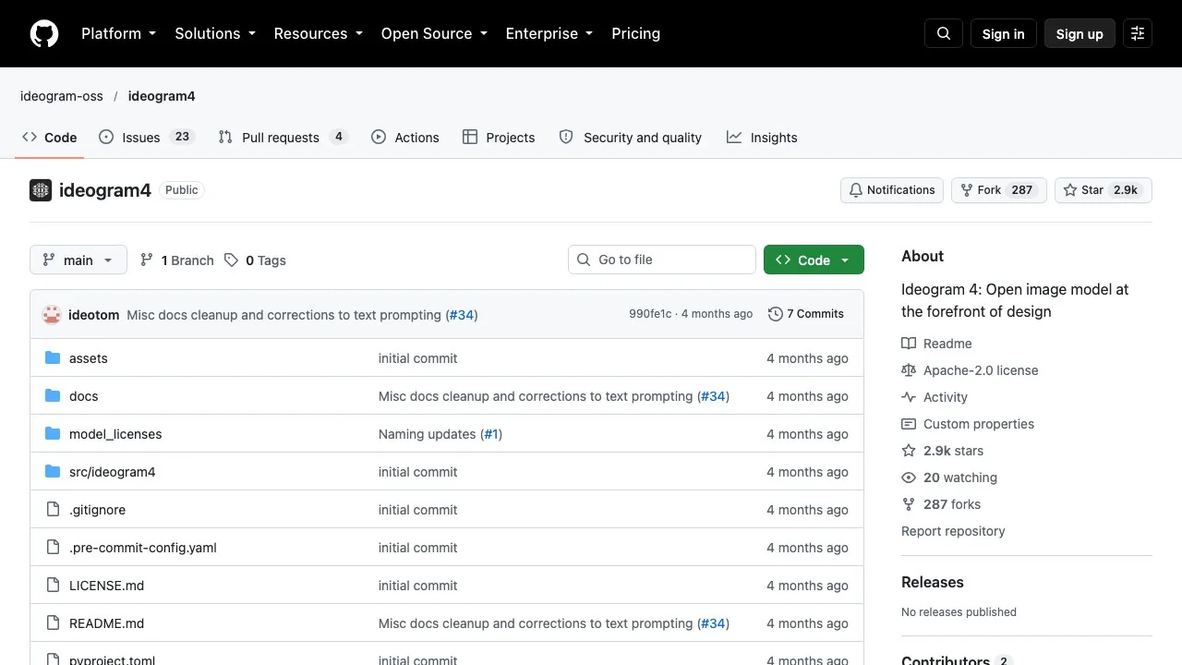This screenshot has width=1182, height=665.
Task: Expand the Solutions menu
Action: point(215,33)
